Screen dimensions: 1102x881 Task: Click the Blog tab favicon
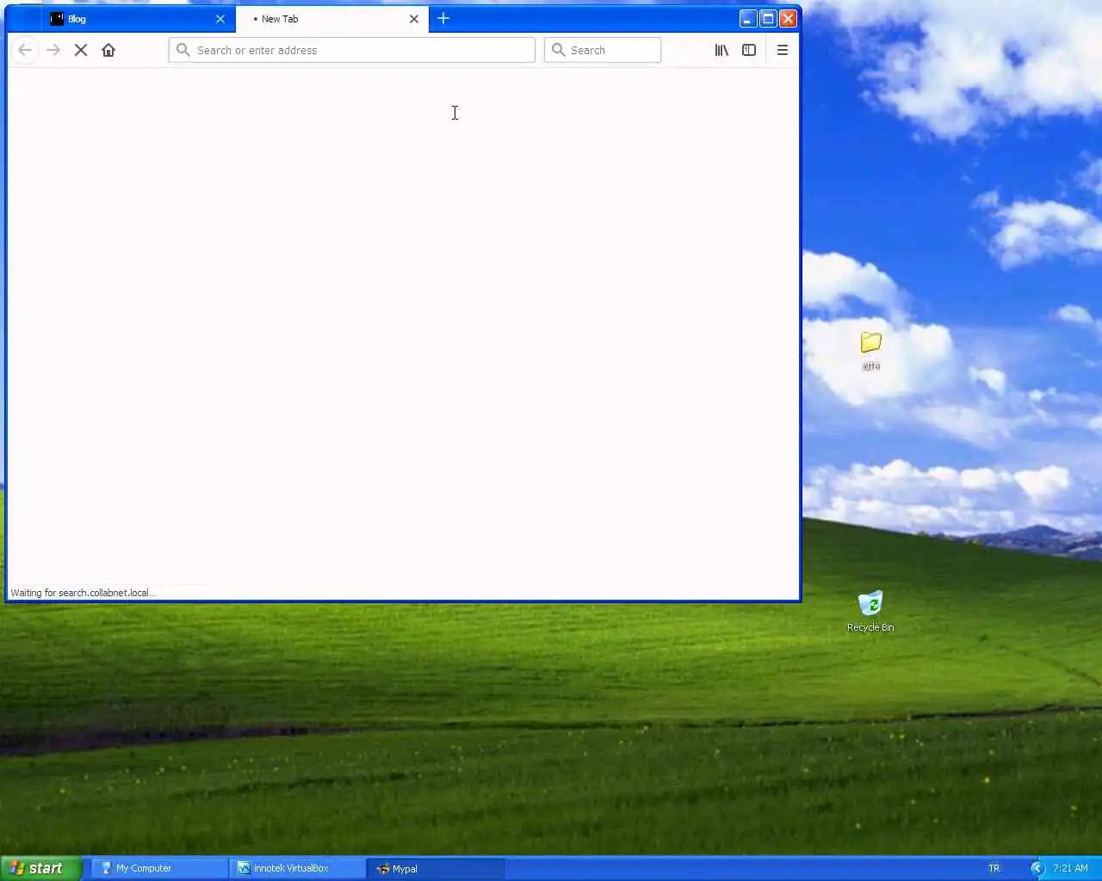pos(57,19)
